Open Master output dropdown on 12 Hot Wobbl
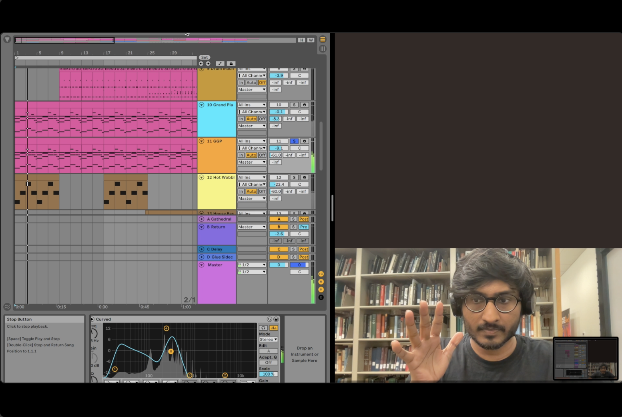 [x=252, y=198]
